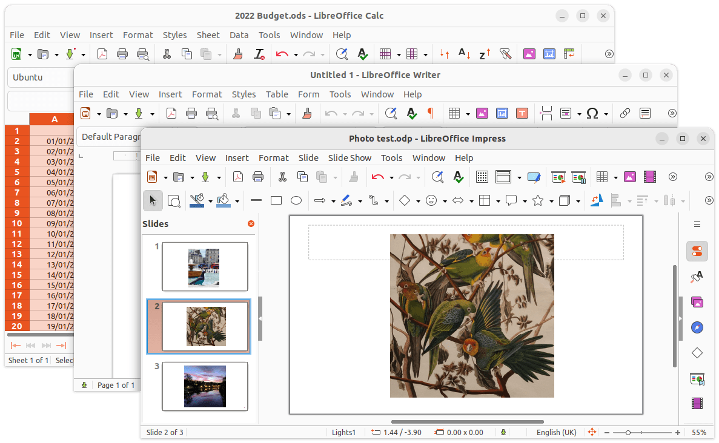Toggle Display Views icon in Impress toolbar

pyautogui.click(x=503, y=177)
